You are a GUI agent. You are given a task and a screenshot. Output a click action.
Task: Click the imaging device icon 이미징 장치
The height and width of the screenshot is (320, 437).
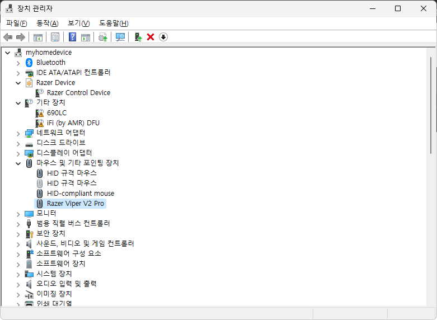click(x=29, y=294)
